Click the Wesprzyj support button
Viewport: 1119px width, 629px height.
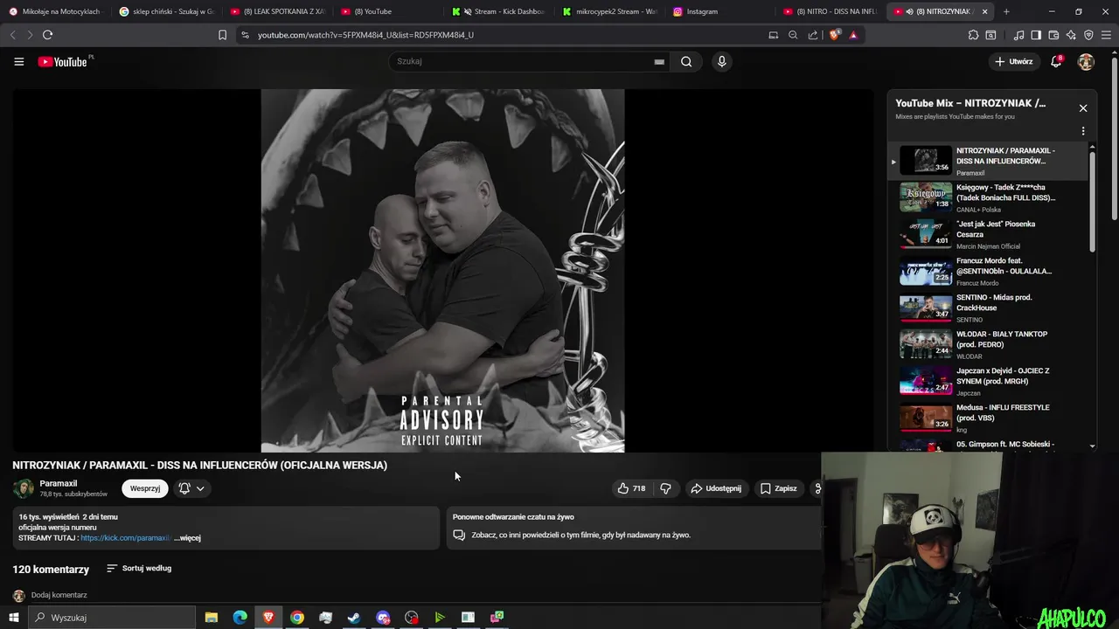coord(145,488)
